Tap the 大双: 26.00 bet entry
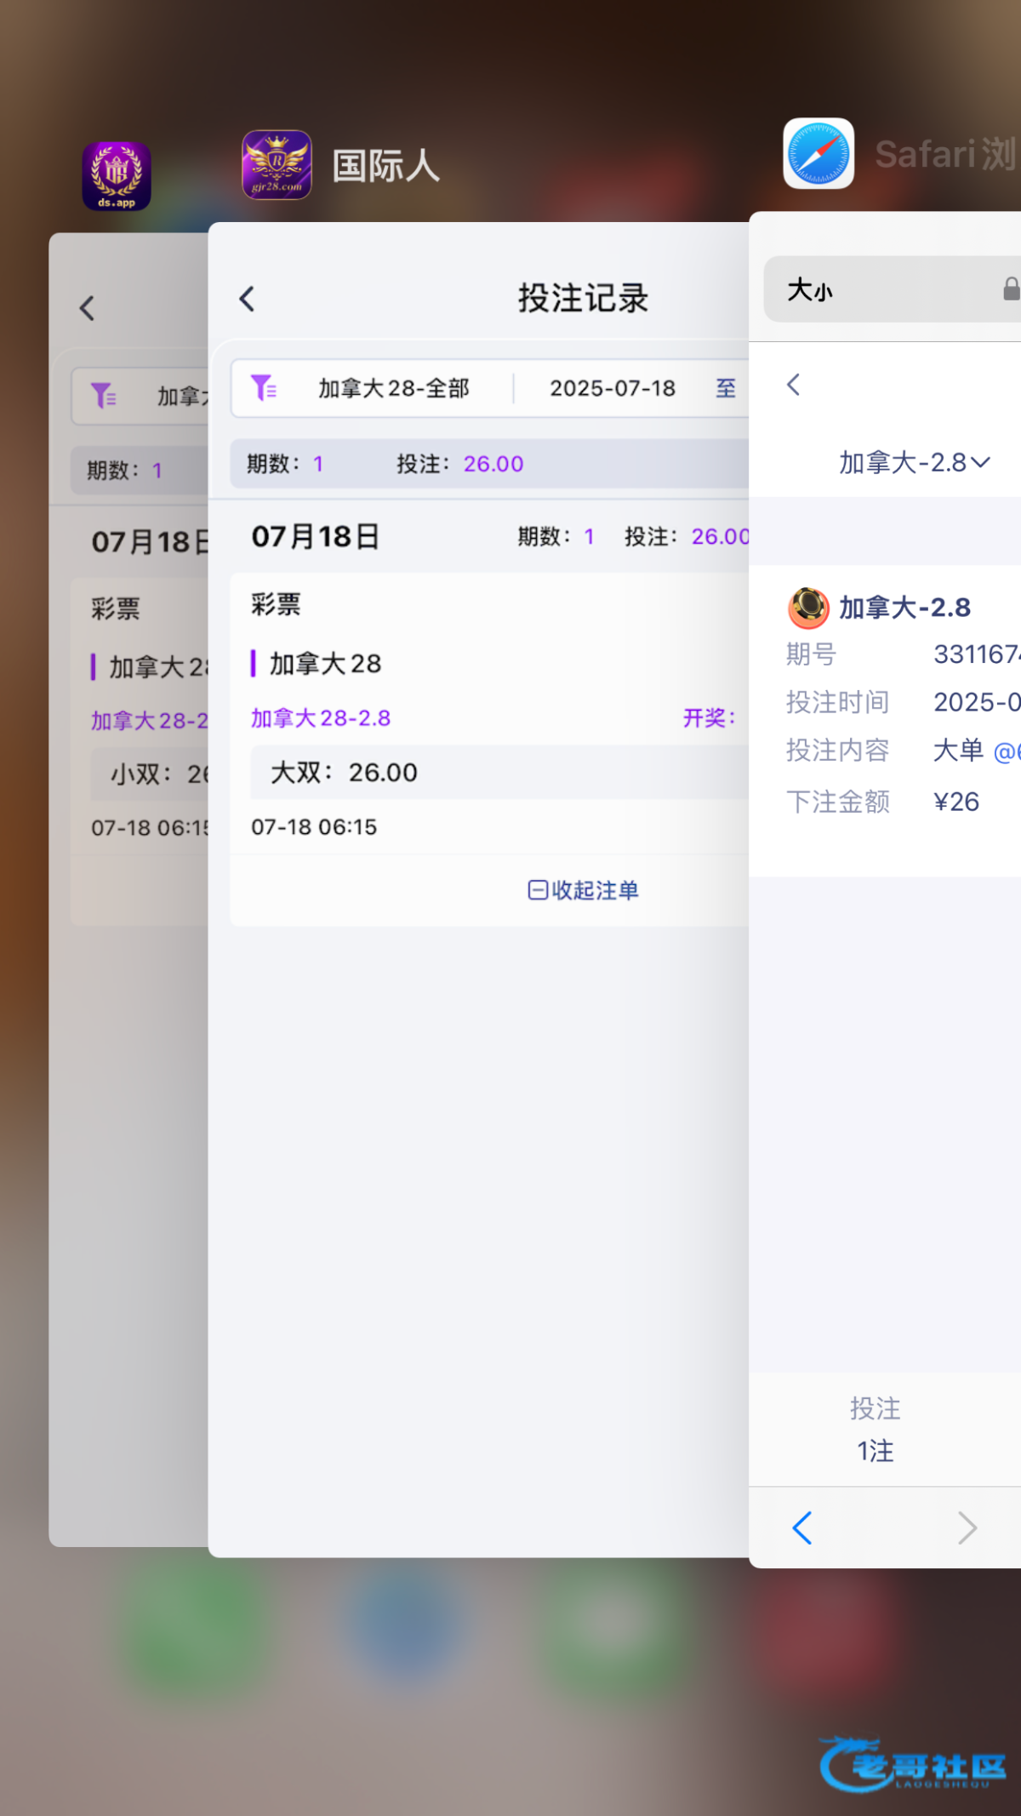The width and height of the screenshot is (1021, 1816). [344, 773]
